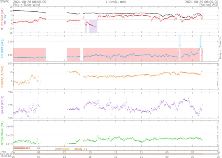222x158 pixels.
Task: Click the yellow "suspect" legend entry
Action: pos(66,149)
